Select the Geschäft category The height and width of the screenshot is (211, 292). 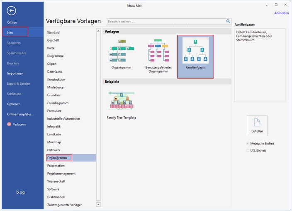[53, 40]
